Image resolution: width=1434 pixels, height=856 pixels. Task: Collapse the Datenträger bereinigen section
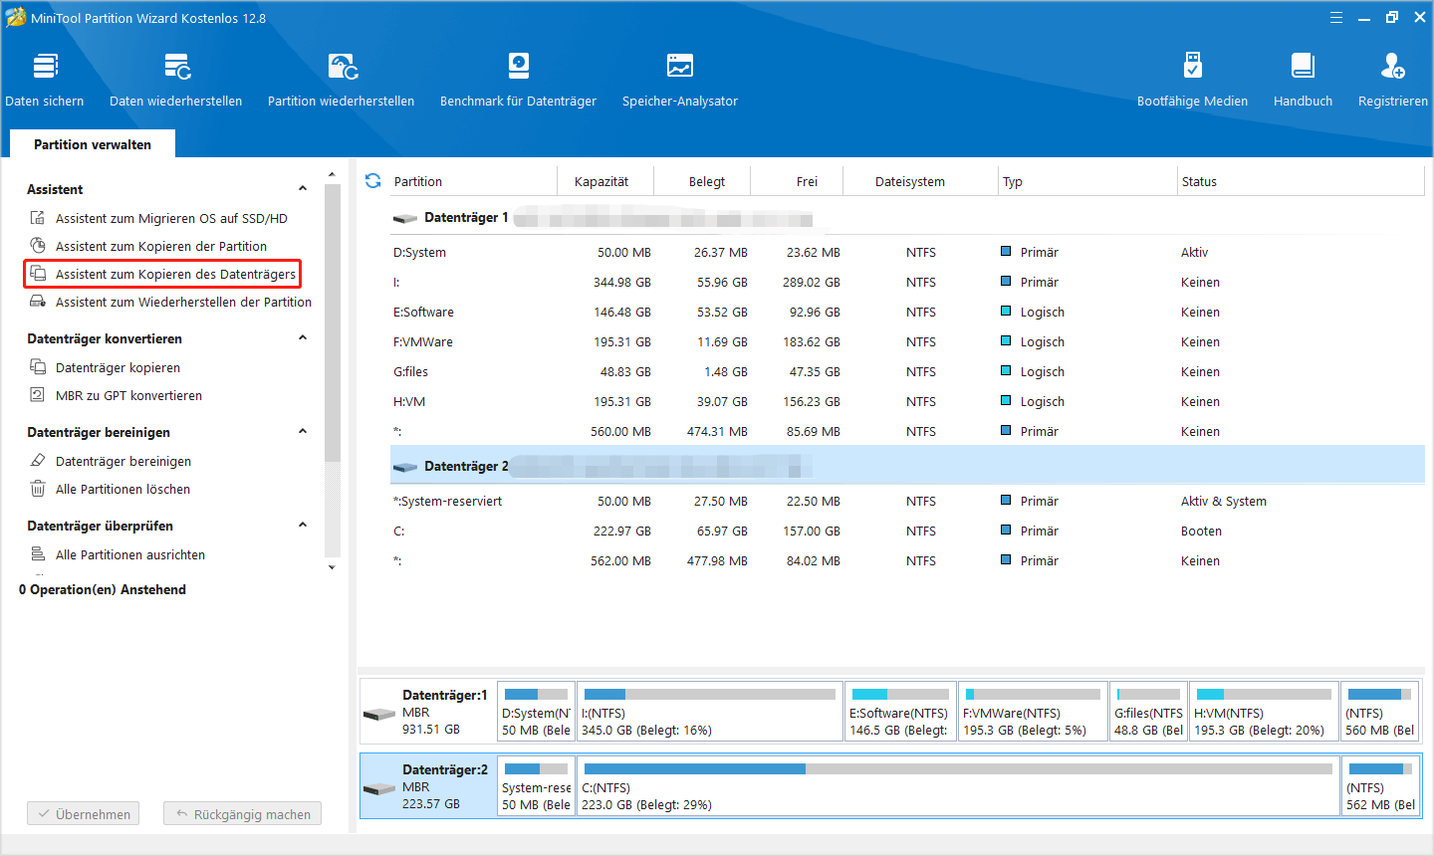pyautogui.click(x=303, y=432)
